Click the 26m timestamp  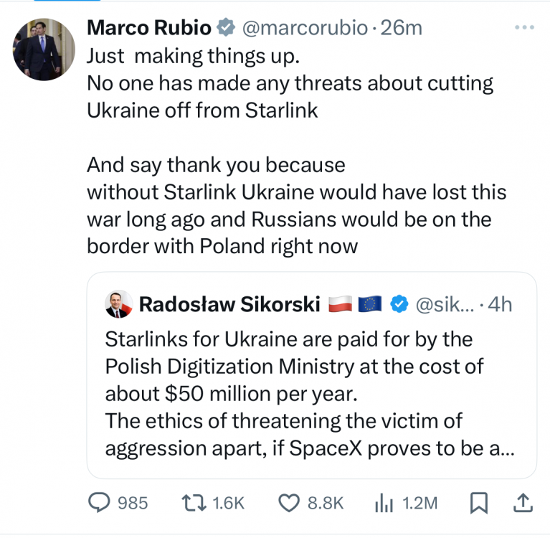tap(402, 29)
